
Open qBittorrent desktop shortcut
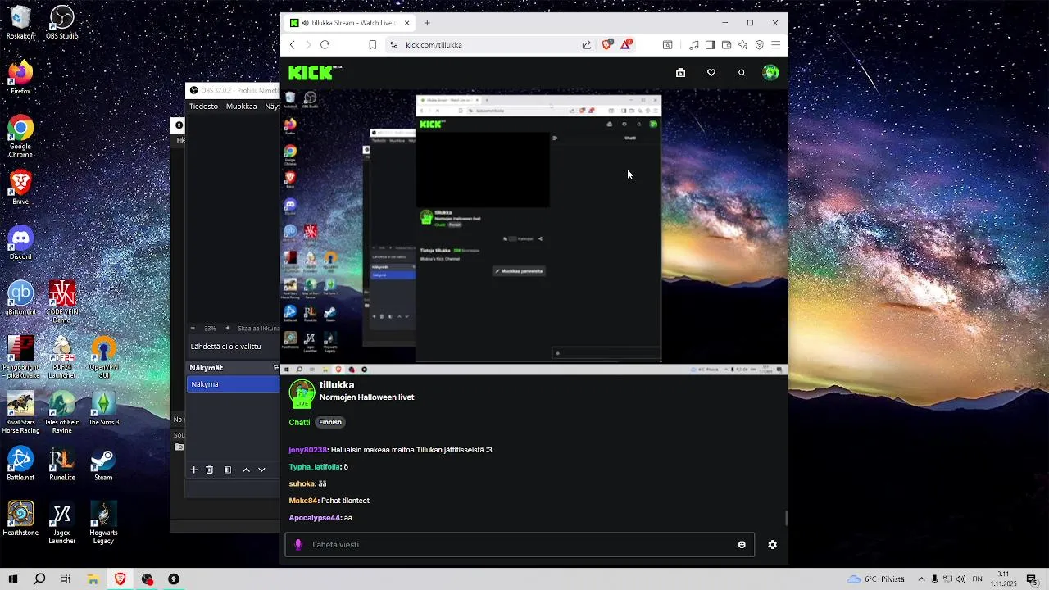click(x=20, y=298)
